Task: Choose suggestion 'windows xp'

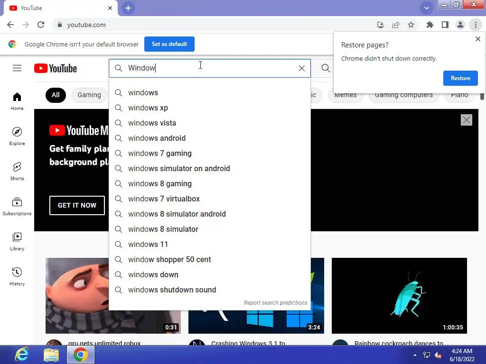Action: coord(209,108)
